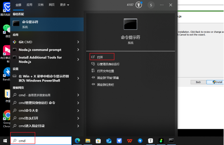Open File Explorer from the taskbar

click(x=88, y=141)
